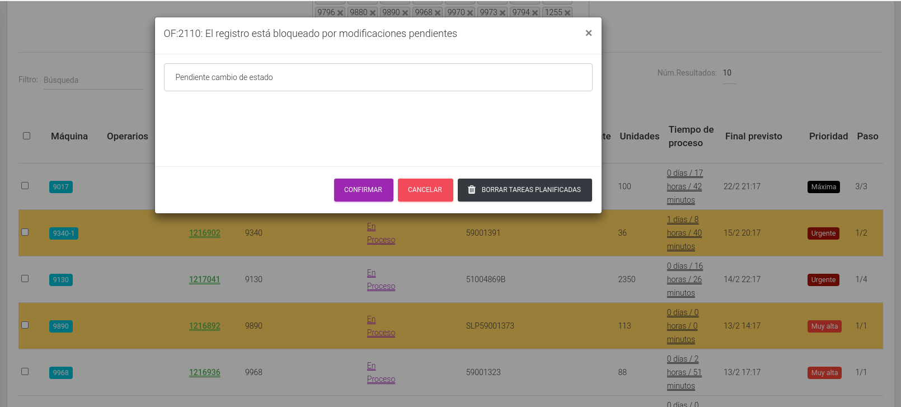Image resolution: width=901 pixels, height=407 pixels.
Task: Click the 'Muy alta' badge in 9968 row
Action: coord(824,373)
